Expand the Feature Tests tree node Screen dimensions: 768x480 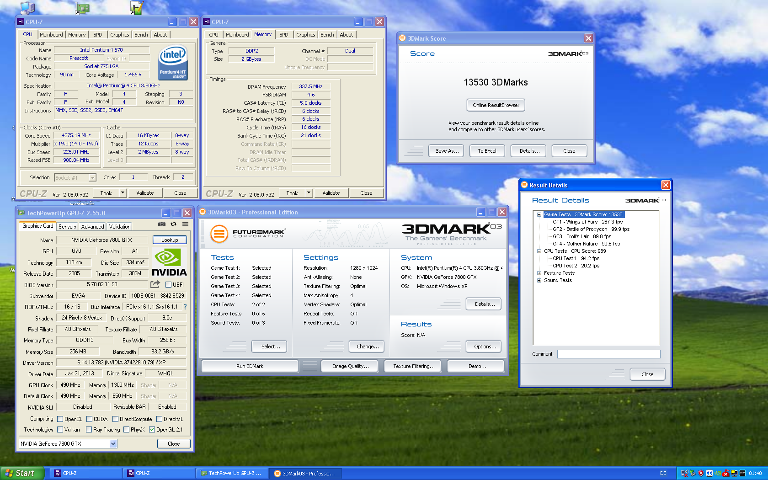pyautogui.click(x=539, y=273)
